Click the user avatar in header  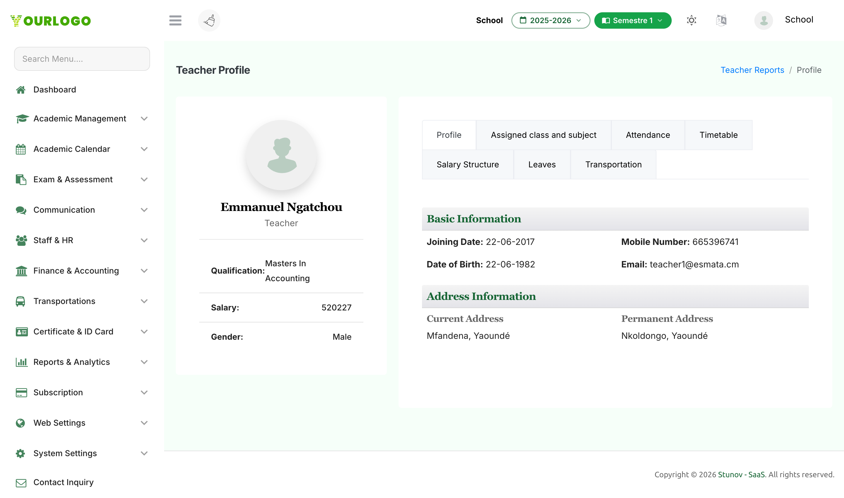click(x=763, y=20)
